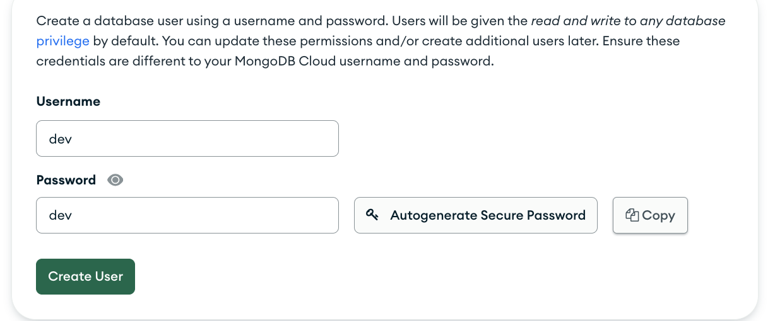Screen dimensions: 775x321
Task: Click the 'dev' text in the Username field
Action: (x=61, y=138)
